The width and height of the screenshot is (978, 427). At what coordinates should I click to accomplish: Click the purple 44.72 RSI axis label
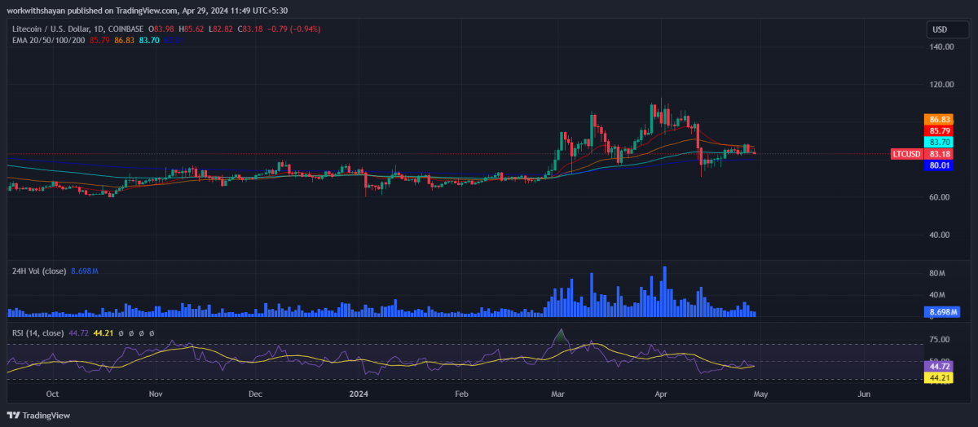940,367
